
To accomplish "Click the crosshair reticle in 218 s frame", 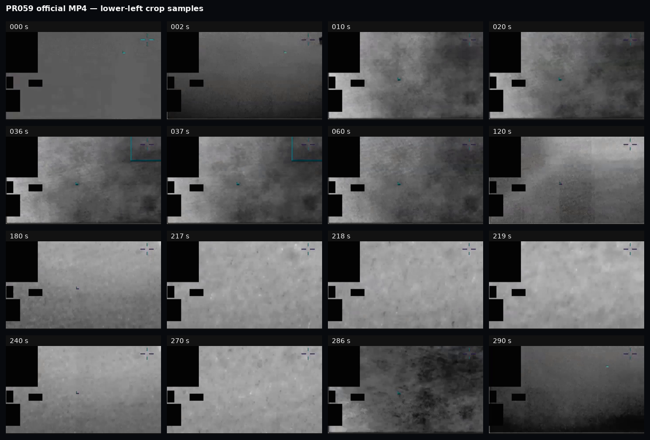I will pyautogui.click(x=469, y=249).
